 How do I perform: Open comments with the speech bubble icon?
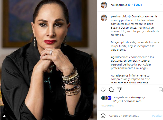point(111,90)
